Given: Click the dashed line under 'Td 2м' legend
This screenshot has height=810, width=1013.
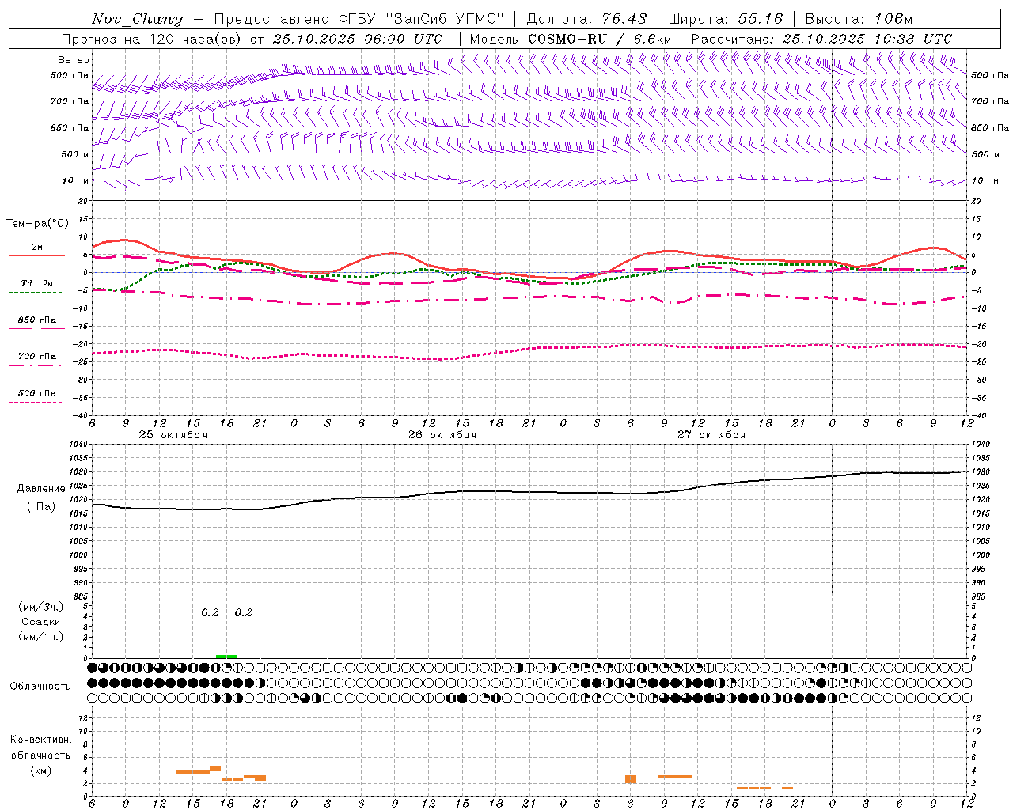Looking at the screenshot, I should point(35,293).
